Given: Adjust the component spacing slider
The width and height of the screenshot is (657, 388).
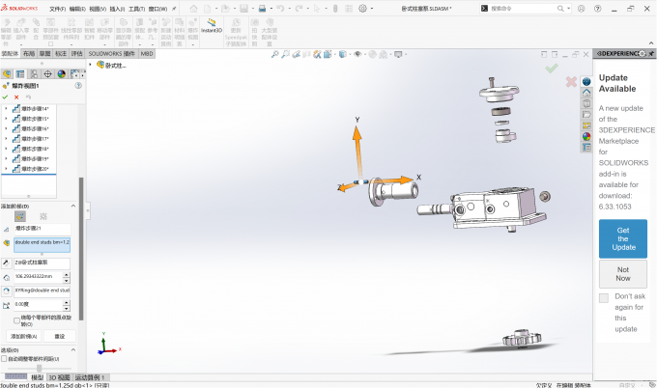Looking at the screenshot, I should point(39,368).
